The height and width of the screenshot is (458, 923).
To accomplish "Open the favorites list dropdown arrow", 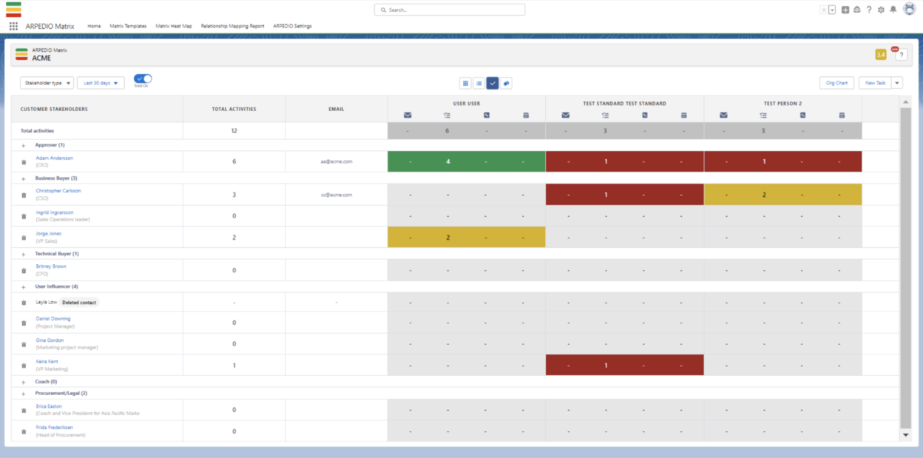I will click(832, 10).
